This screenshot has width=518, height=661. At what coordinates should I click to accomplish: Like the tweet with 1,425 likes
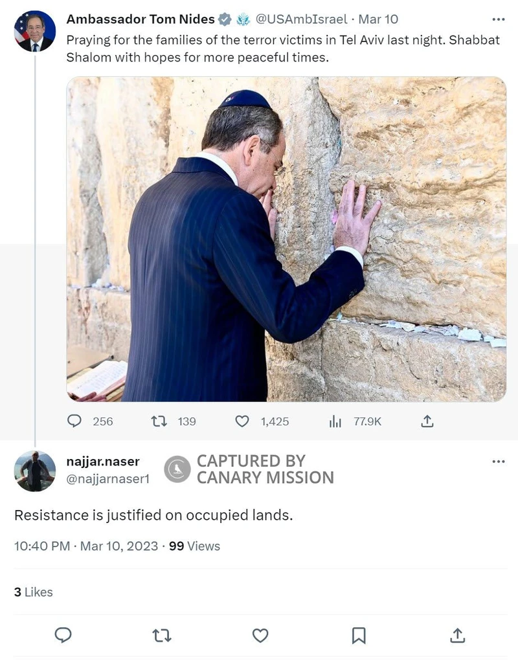(242, 421)
